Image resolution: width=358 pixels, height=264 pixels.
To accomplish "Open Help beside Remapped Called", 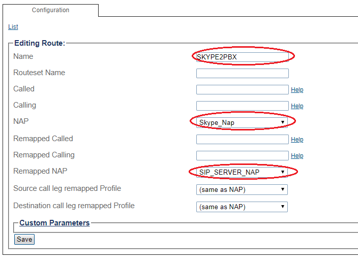I will [297, 140].
